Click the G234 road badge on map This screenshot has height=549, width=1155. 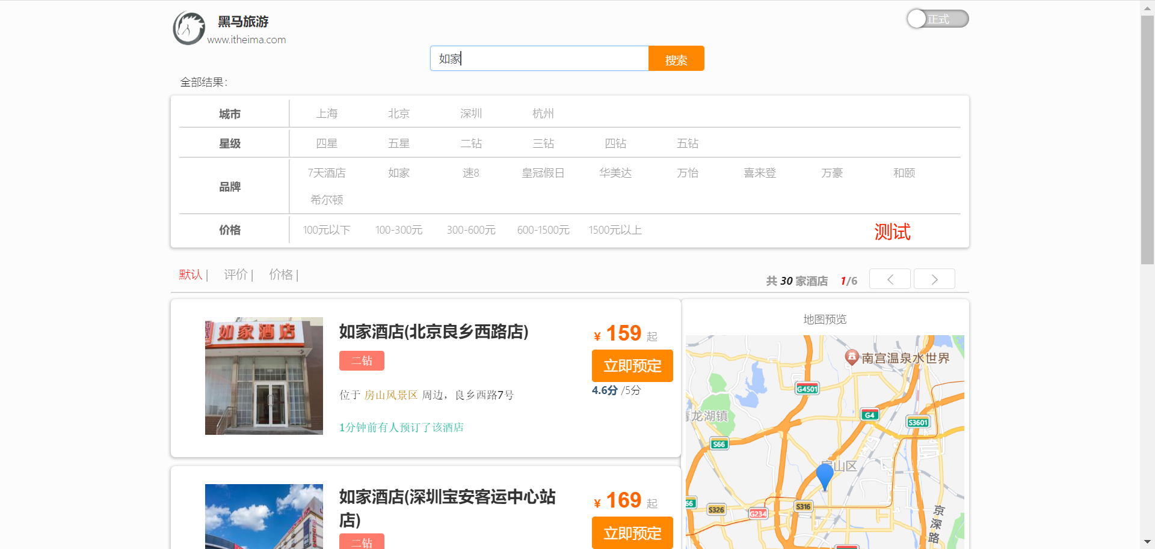758,514
